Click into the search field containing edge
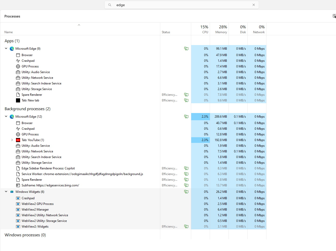This screenshot has width=336, height=251. click(182, 5)
